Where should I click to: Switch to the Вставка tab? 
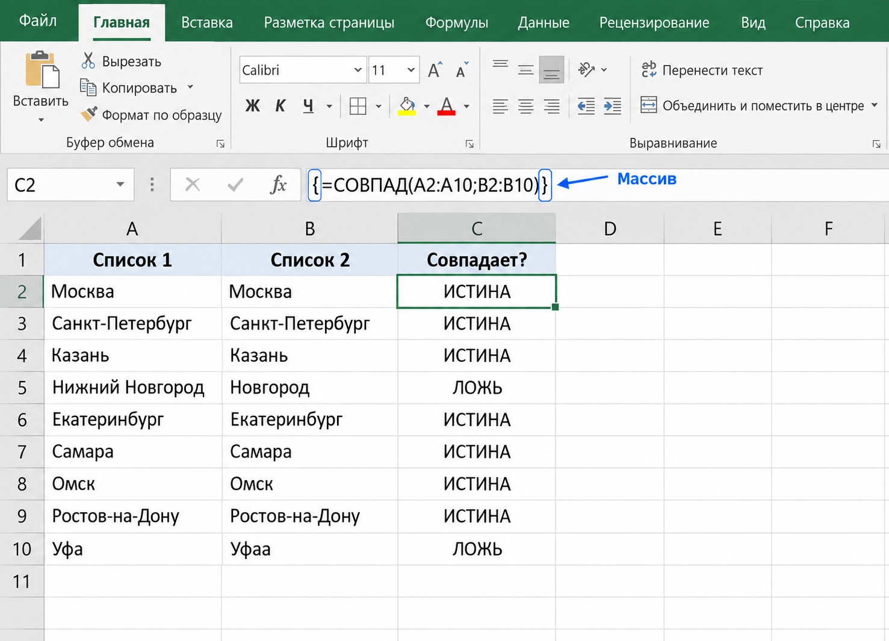click(x=207, y=23)
